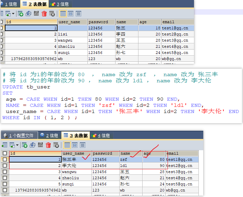Check row checkbox for wb in lower panel
The height and width of the screenshot is (197, 243).
pos(5,190)
